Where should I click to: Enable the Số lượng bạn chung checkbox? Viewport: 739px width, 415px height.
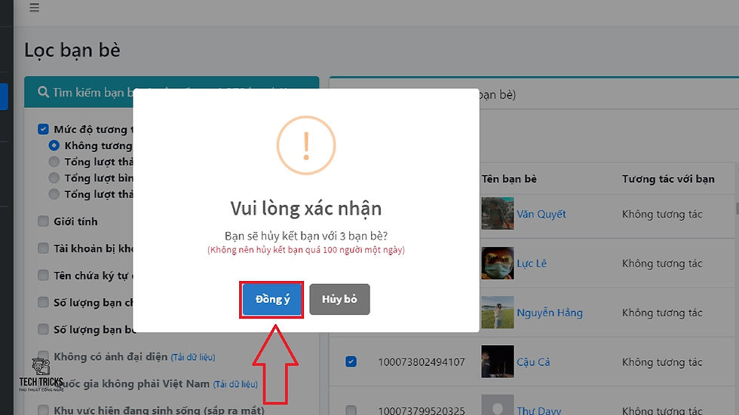44,302
